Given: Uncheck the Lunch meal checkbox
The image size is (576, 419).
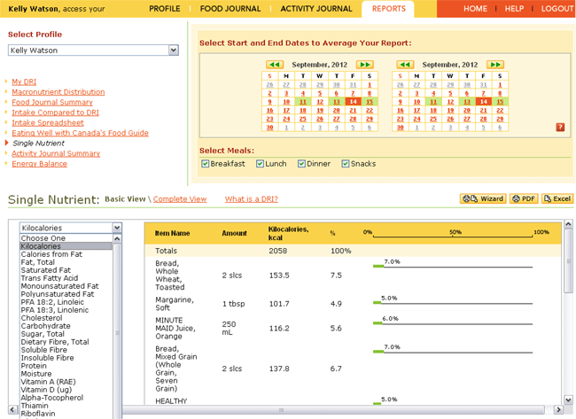Looking at the screenshot, I should [260, 164].
